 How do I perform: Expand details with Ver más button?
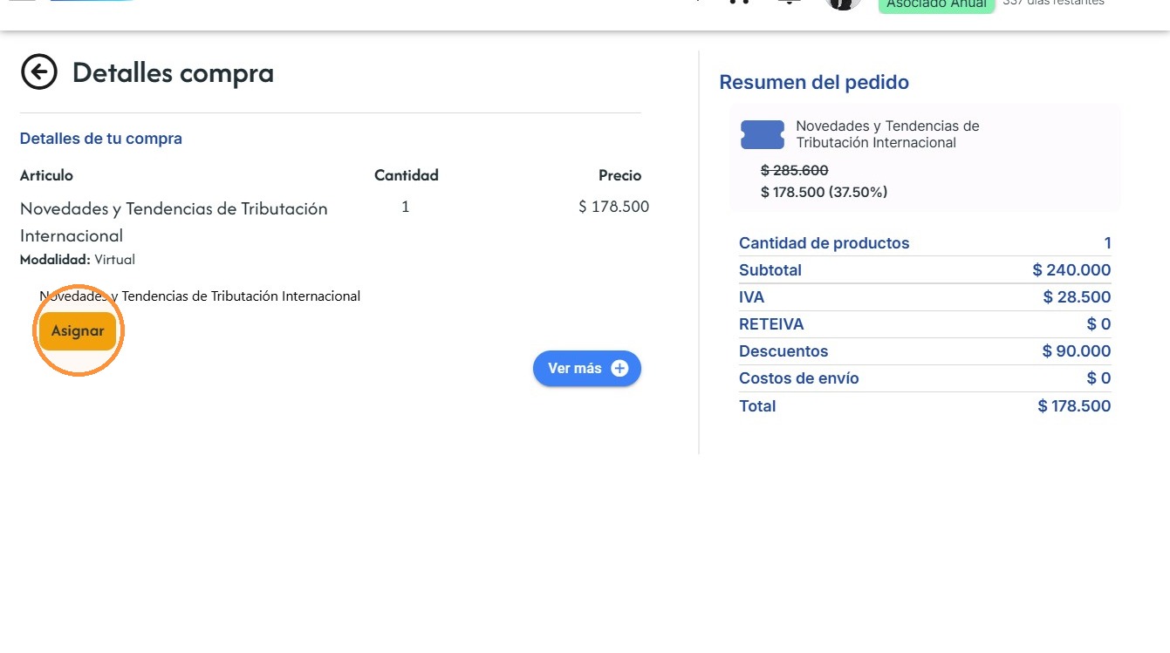[587, 369]
